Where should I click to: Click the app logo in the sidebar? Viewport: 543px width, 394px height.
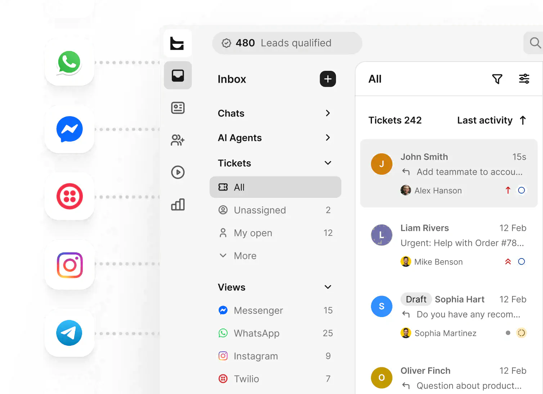pos(178,43)
